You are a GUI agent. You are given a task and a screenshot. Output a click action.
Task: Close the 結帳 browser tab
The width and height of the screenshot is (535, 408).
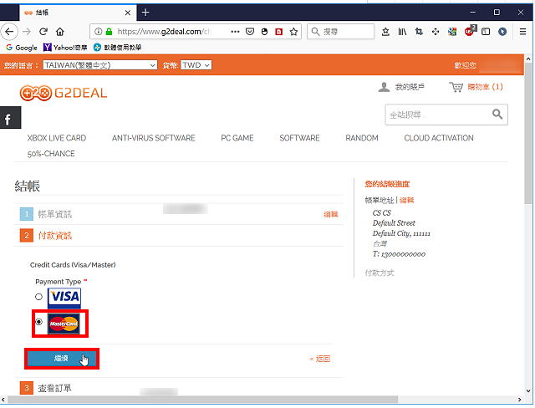[x=128, y=13]
